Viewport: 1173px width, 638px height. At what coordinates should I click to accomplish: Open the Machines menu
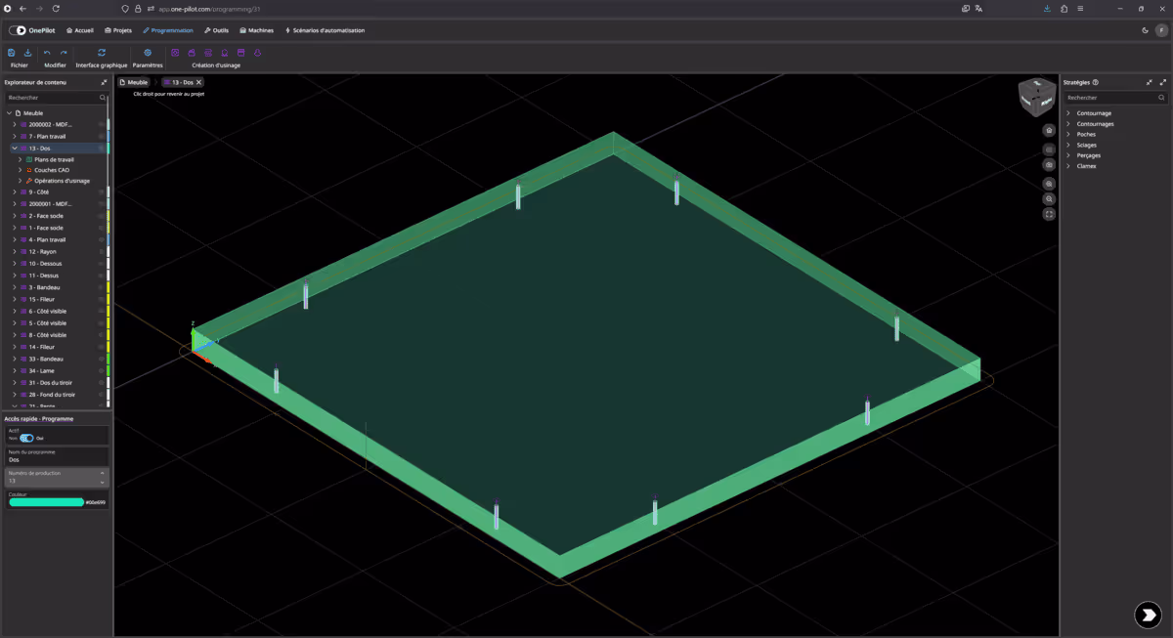pos(256,30)
